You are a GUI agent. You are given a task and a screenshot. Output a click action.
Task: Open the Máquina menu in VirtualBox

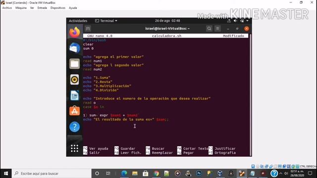click(21, 8)
